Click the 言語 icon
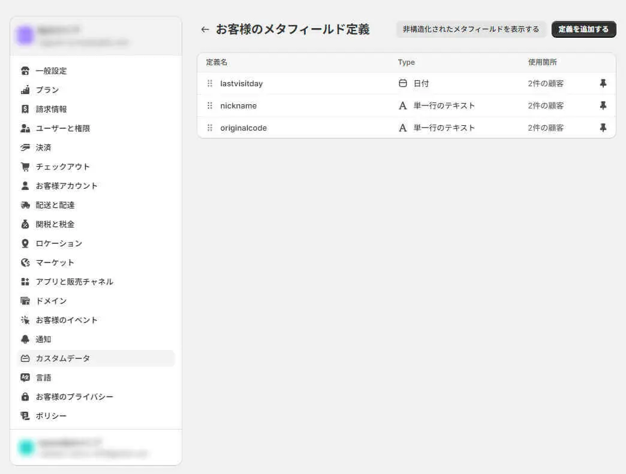This screenshot has height=474, width=626. [x=25, y=378]
